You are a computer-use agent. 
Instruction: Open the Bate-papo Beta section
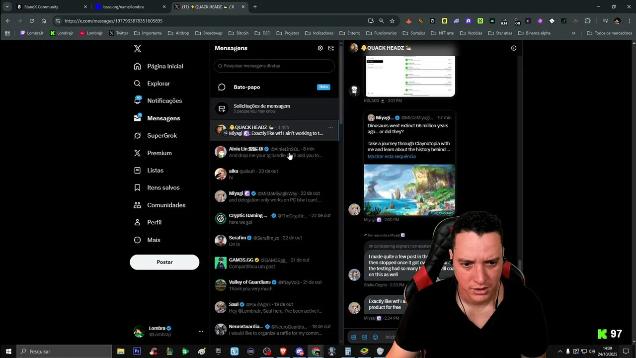point(274,87)
